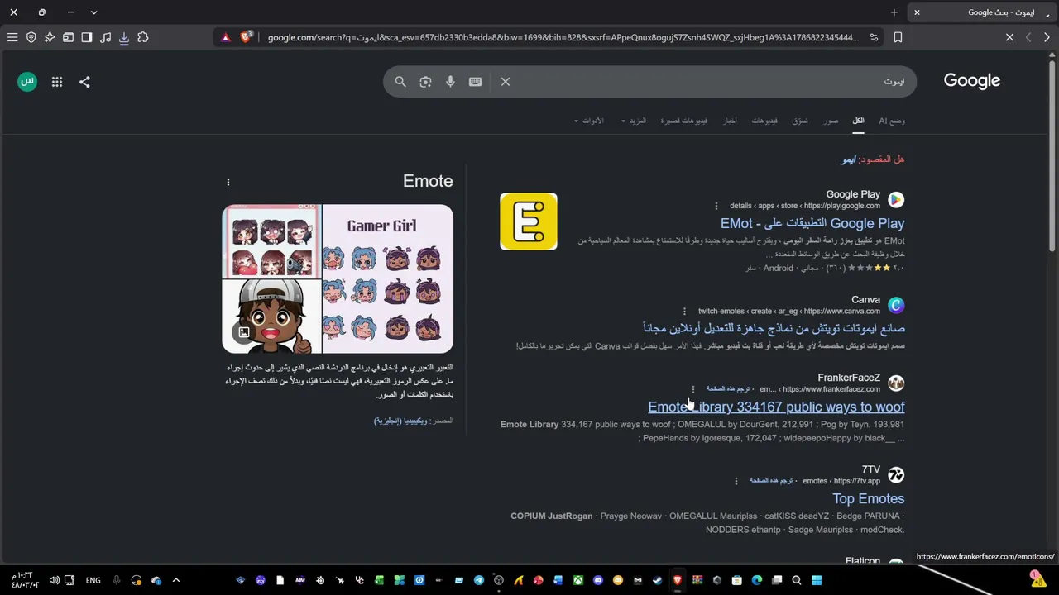Open the 7TV Top Emotes result
The image size is (1059, 595).
click(x=868, y=498)
